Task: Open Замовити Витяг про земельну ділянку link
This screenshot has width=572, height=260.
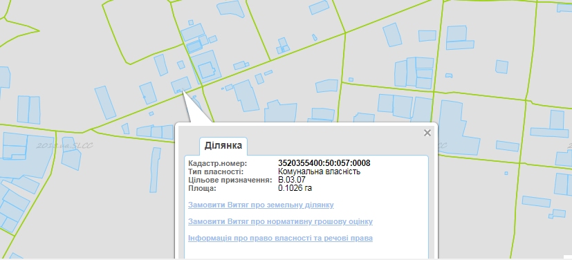Action: pyautogui.click(x=261, y=205)
